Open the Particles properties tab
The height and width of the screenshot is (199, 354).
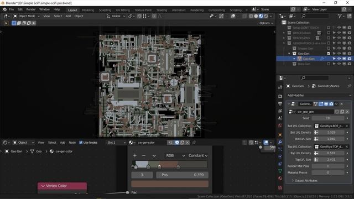tap(280, 149)
